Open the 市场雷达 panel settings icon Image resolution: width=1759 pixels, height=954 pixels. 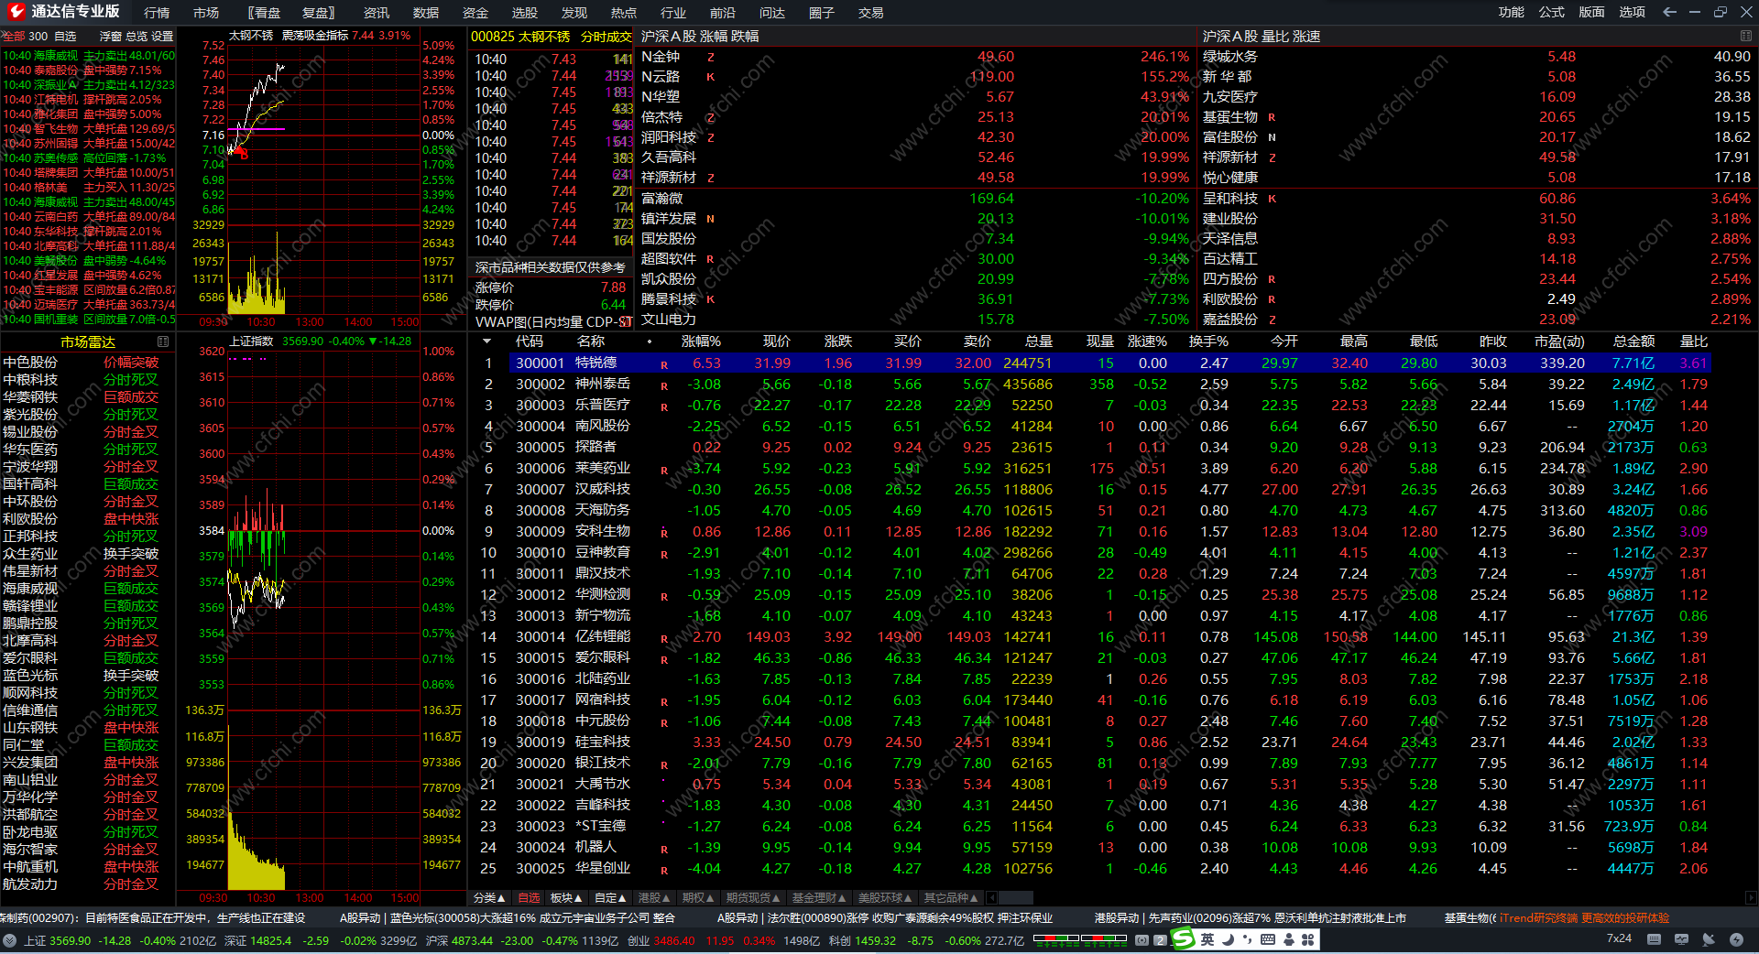163,341
